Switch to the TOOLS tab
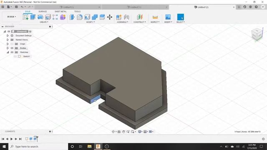 point(77,12)
